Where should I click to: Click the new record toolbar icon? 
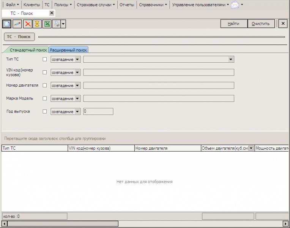(x=7, y=24)
